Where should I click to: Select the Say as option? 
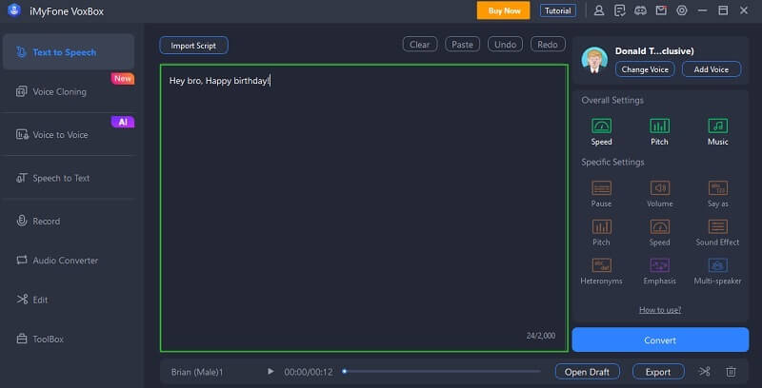click(718, 194)
